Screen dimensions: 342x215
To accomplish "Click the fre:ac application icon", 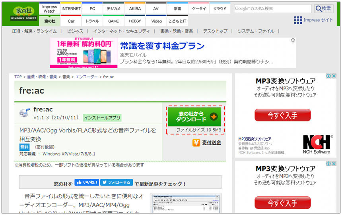I will coord(24,113).
